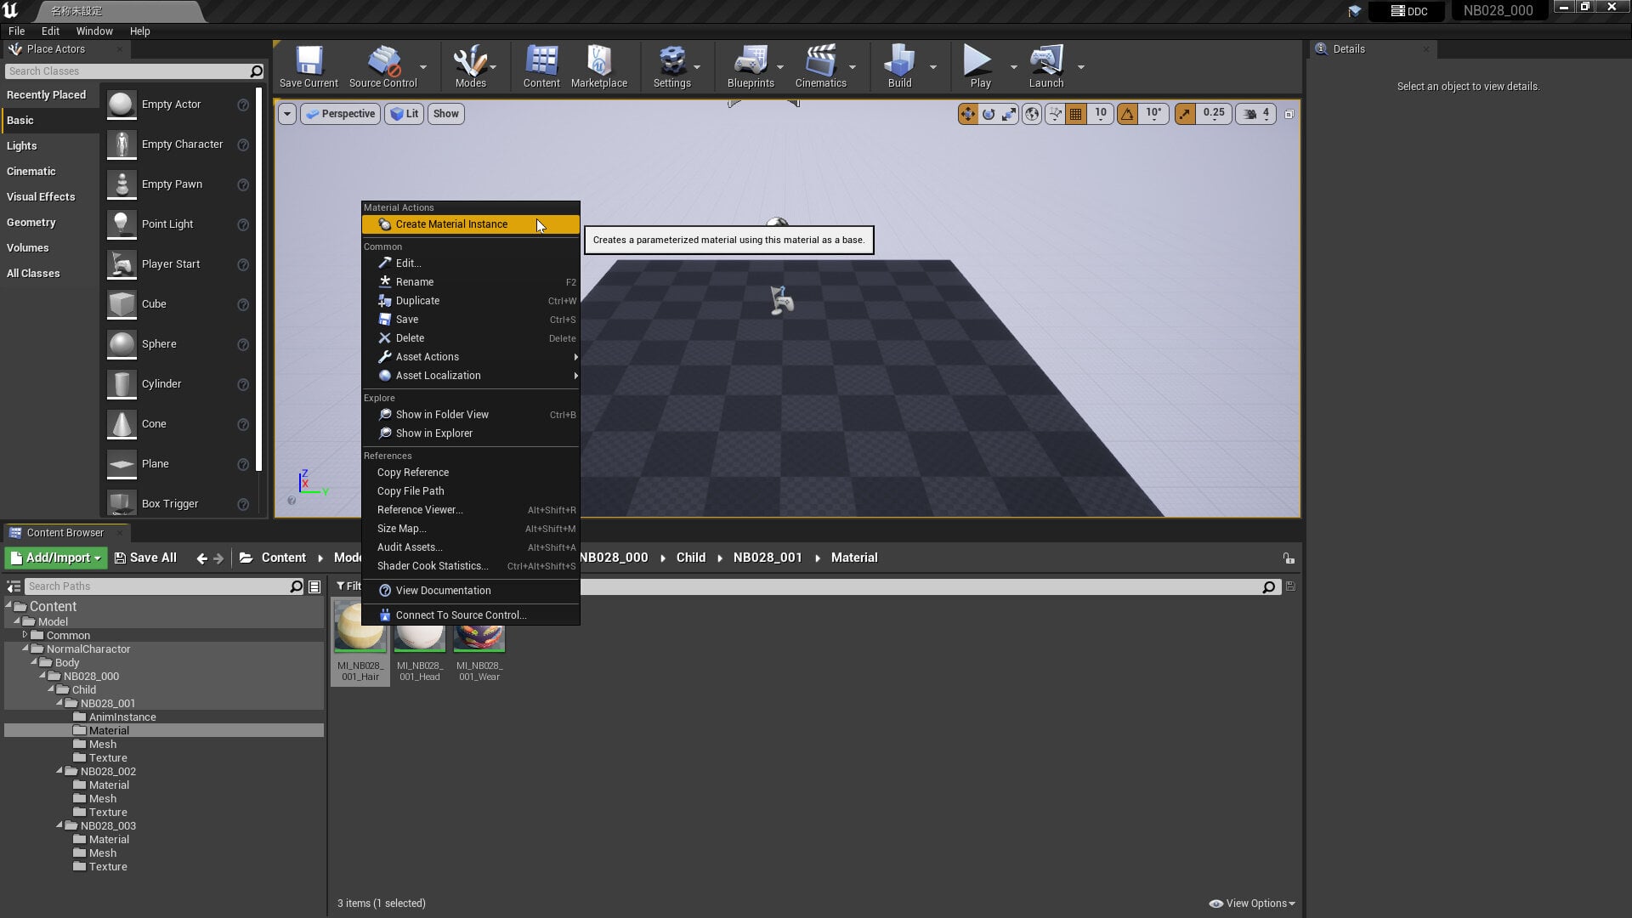Select the MI_NB028_001_Wear material thumbnail
Screen dimensions: 1632x918
click(x=479, y=642)
